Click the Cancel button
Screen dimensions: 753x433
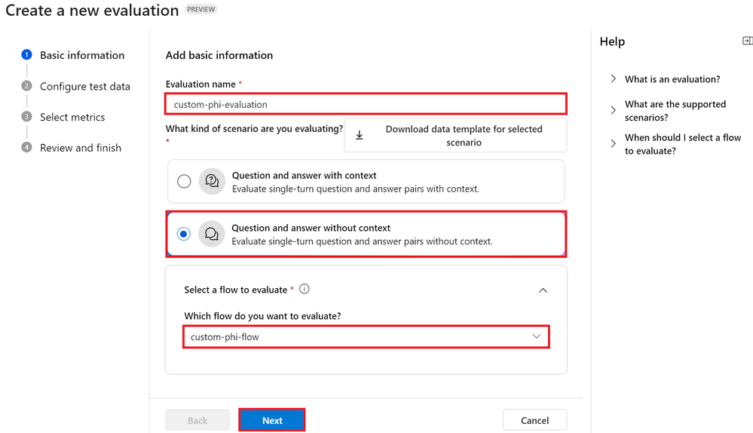pos(534,420)
